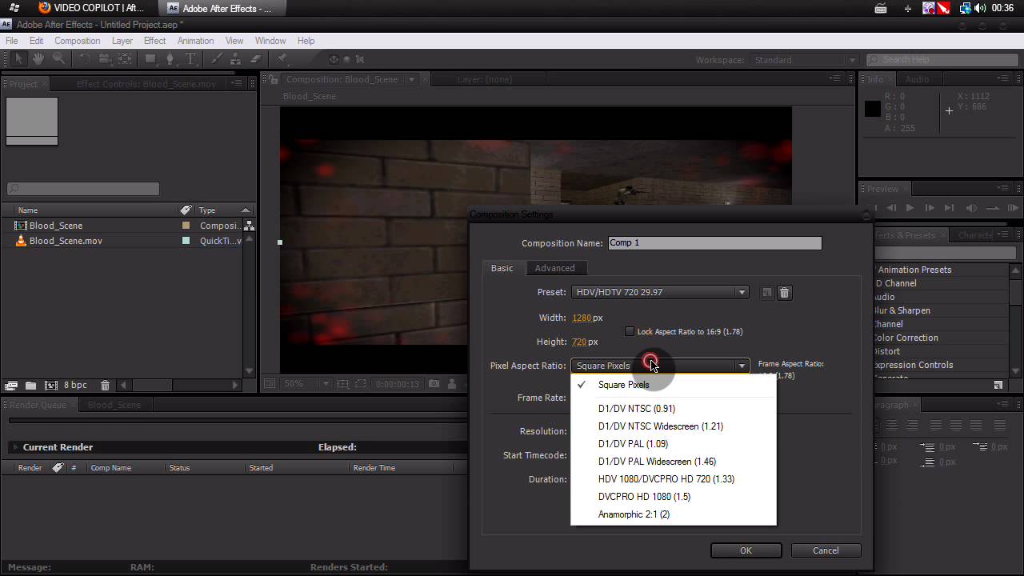Viewport: 1024px width, 576px height.
Task: Select the Unified Camera tool
Action: pos(105,59)
